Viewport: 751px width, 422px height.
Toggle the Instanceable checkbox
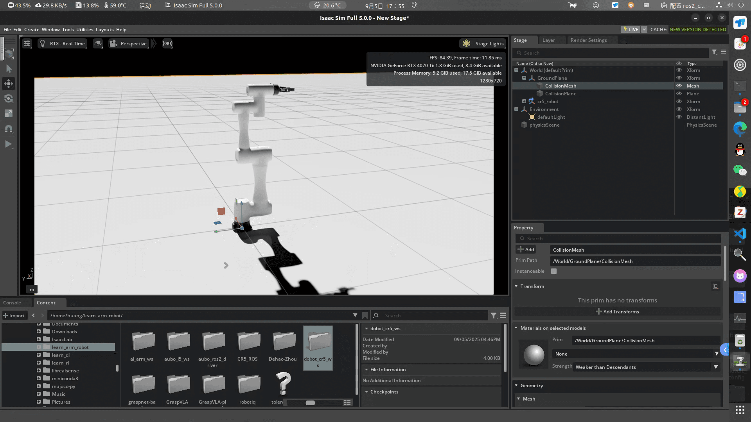553,271
